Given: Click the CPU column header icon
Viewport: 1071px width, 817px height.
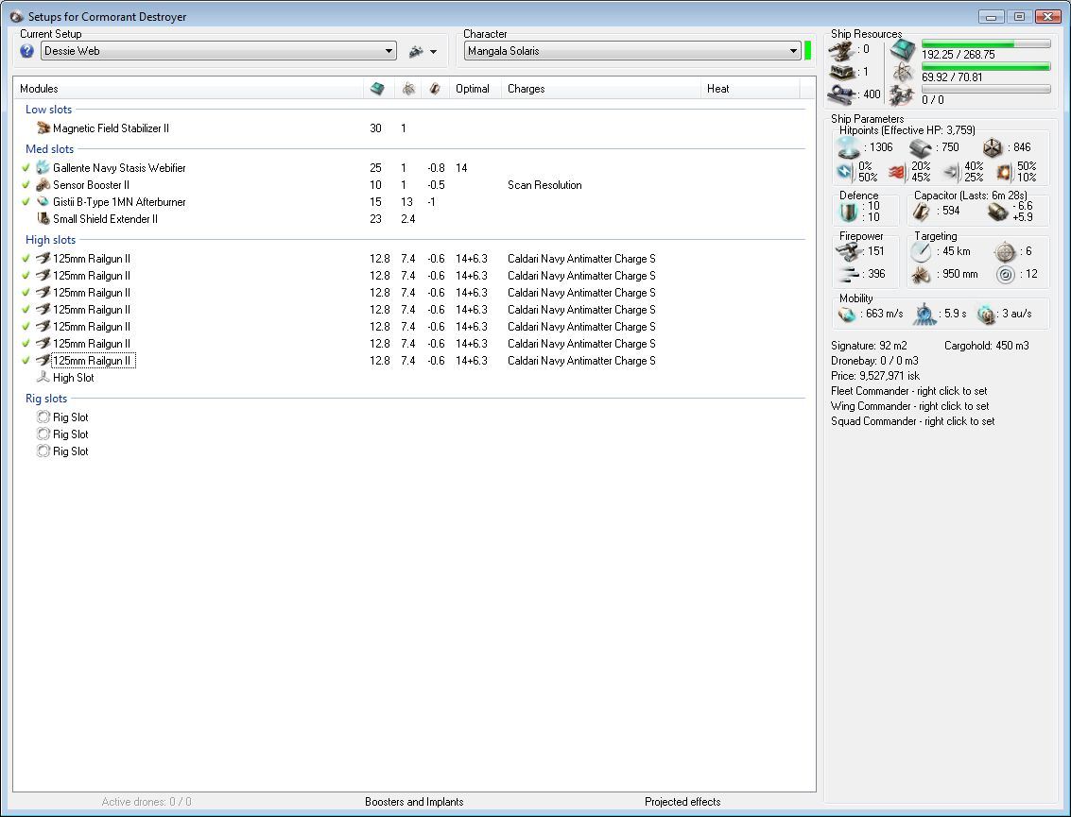Looking at the screenshot, I should [x=377, y=89].
